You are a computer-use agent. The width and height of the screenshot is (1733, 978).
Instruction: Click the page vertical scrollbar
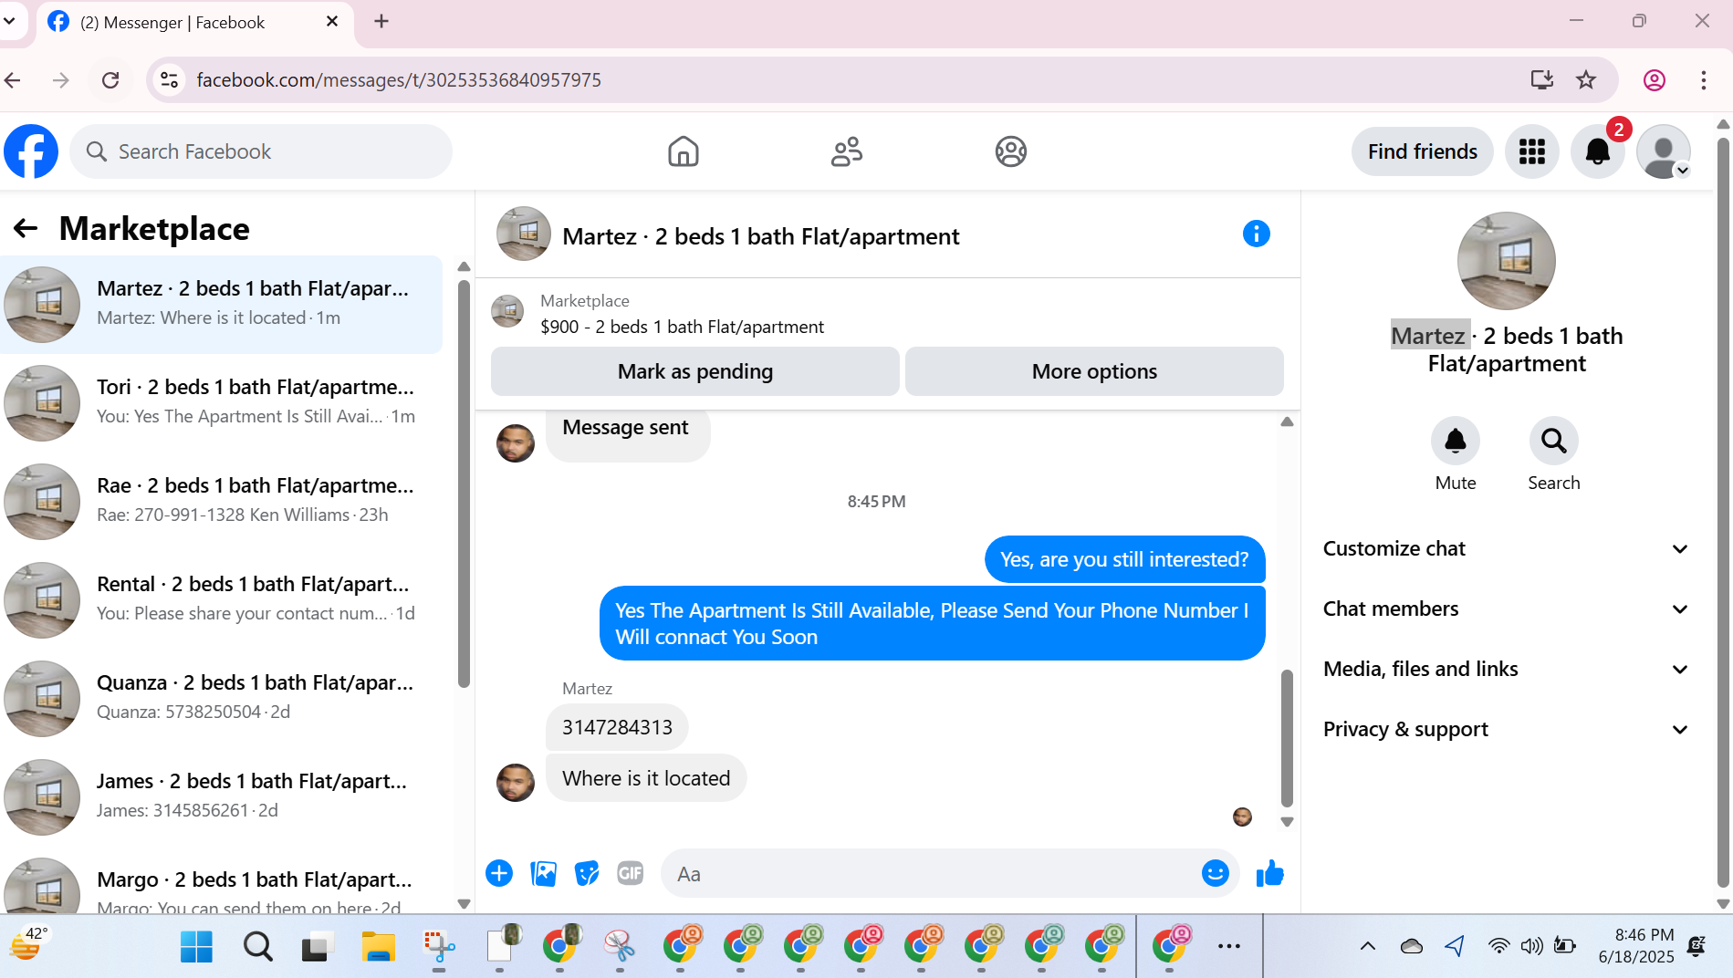1723,511
